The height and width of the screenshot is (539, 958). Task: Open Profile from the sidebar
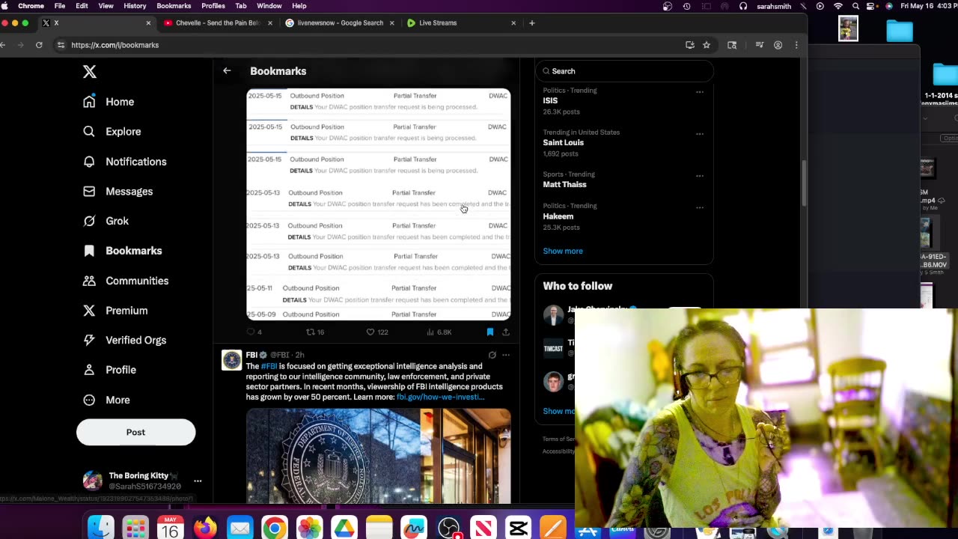click(x=110, y=370)
